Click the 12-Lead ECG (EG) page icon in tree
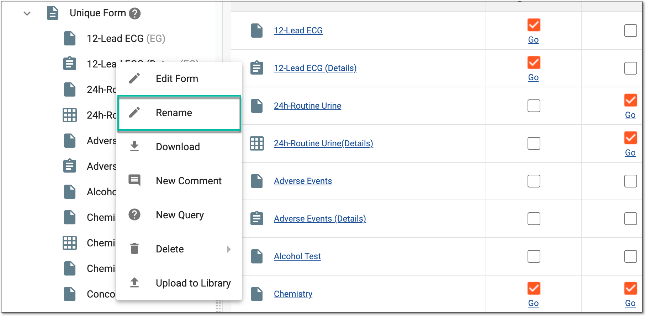 (x=70, y=38)
